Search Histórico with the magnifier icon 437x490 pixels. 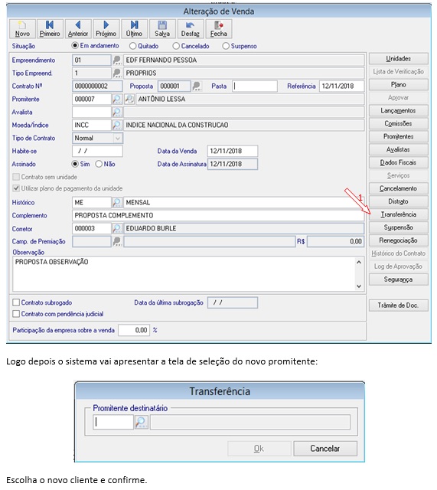tap(117, 202)
